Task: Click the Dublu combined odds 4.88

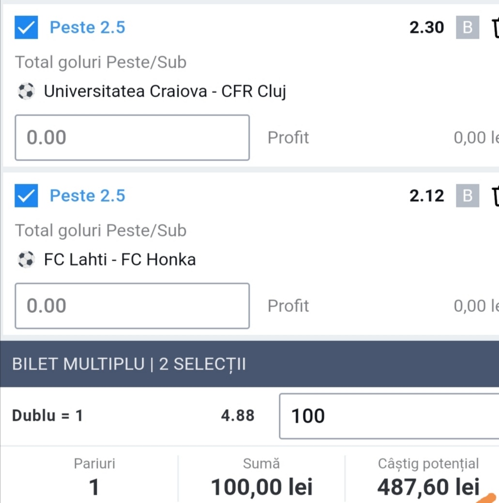Action: pos(238,415)
